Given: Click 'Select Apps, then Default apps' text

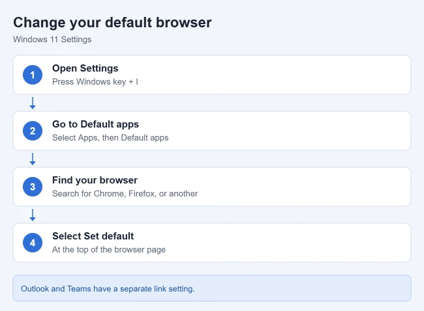Looking at the screenshot, I should coord(110,138).
